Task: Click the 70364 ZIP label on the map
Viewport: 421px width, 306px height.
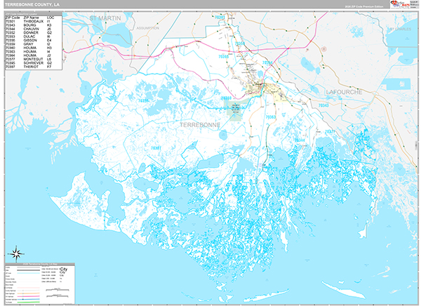Action: [x=267, y=62]
